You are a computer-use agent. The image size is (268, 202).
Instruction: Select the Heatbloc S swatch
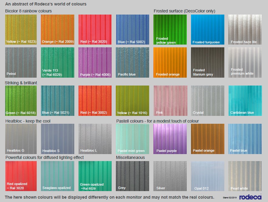point(58,139)
